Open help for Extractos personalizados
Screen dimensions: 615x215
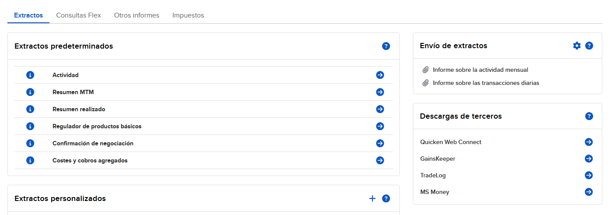386,198
